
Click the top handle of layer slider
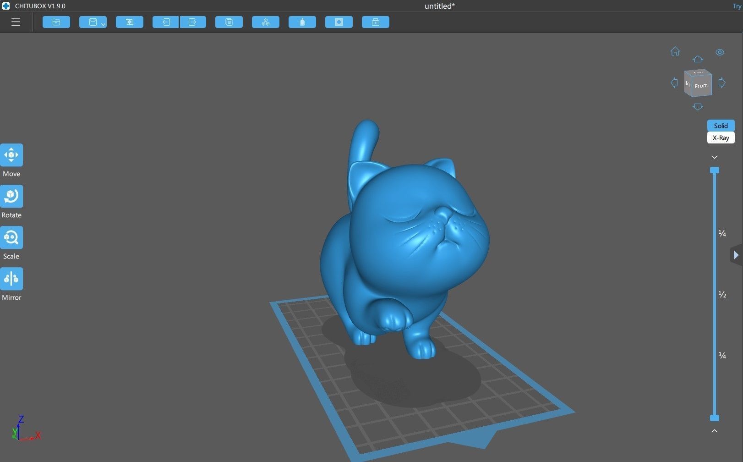click(715, 170)
